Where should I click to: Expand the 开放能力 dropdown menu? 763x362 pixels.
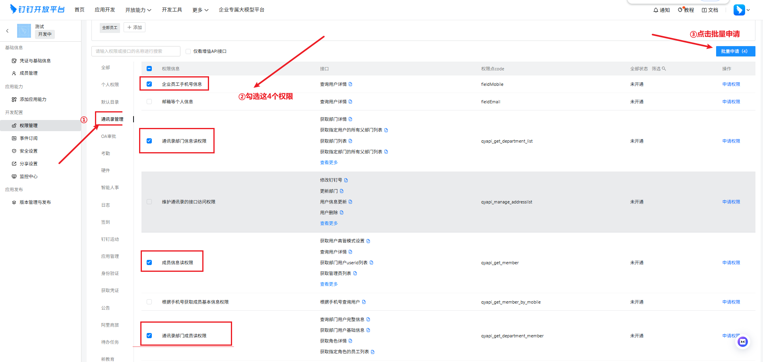point(138,10)
